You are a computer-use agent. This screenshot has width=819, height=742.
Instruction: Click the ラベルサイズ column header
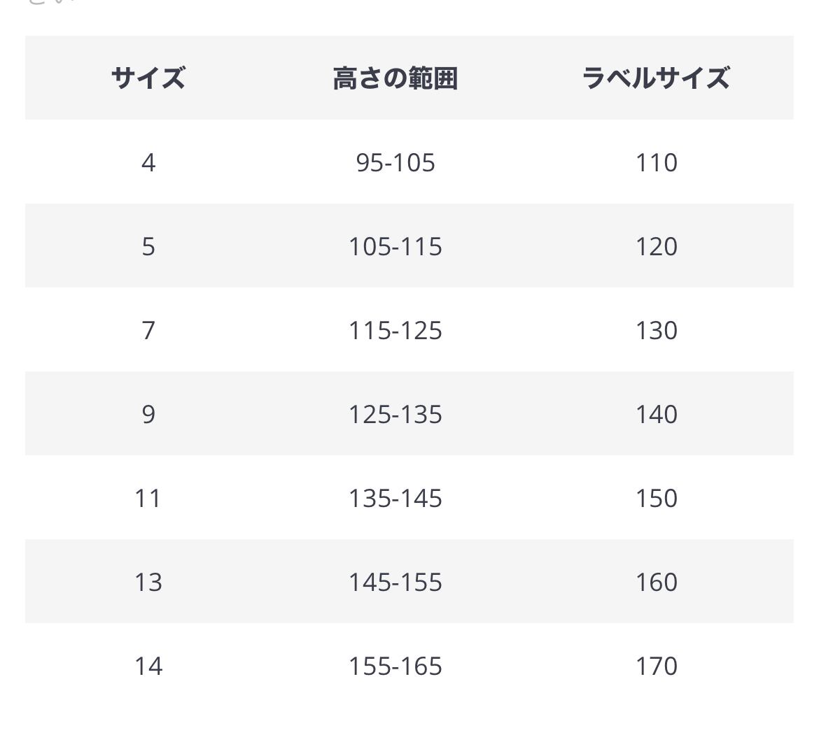(656, 78)
